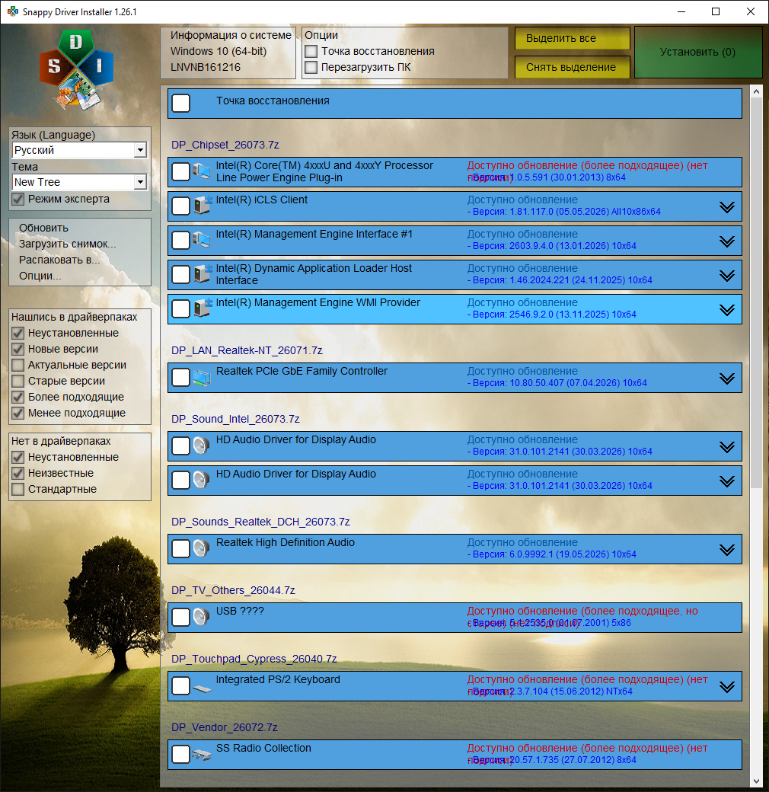
Task: Toggle 'Актуальные версии' filter
Action: pos(18,365)
